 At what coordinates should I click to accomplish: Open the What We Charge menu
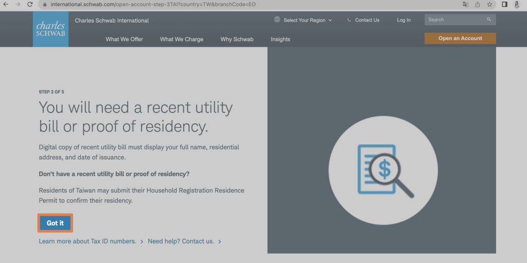[182, 39]
